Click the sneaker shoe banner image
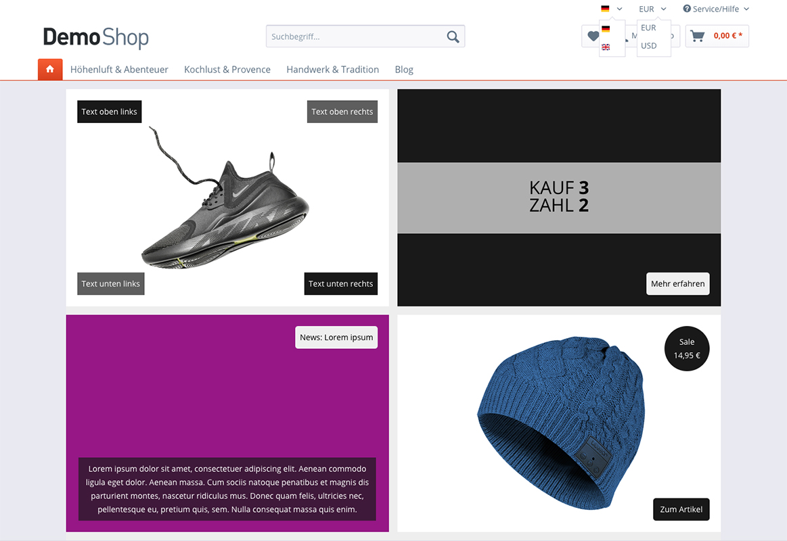 227,197
